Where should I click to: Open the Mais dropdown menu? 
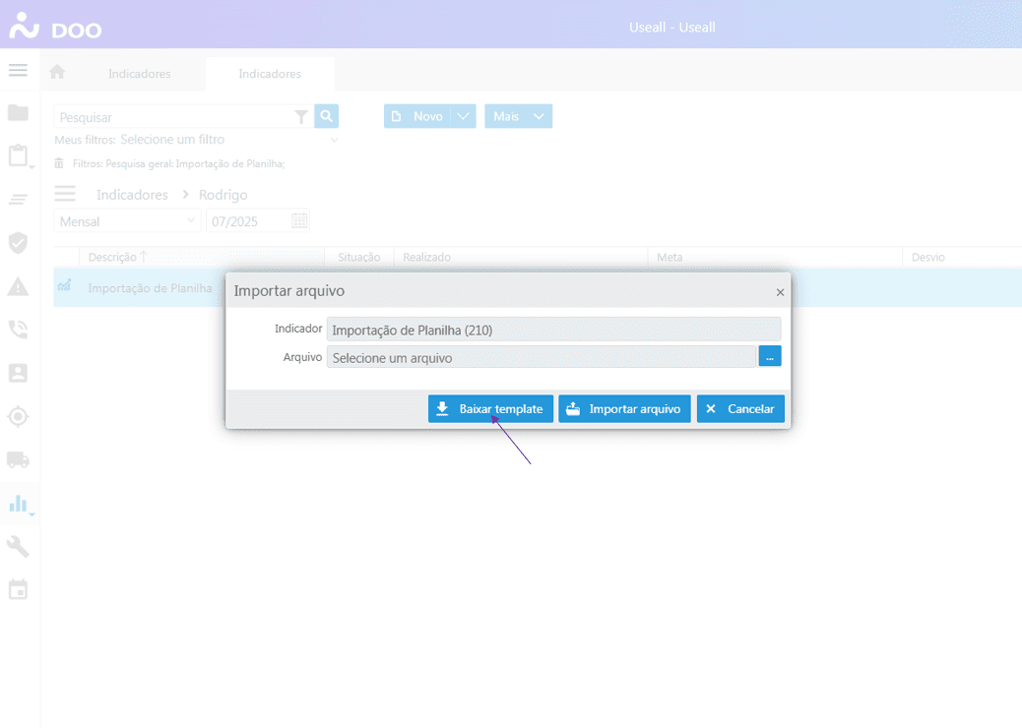pyautogui.click(x=518, y=116)
